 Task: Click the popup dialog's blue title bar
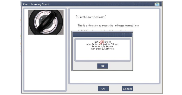(x=103, y=35)
